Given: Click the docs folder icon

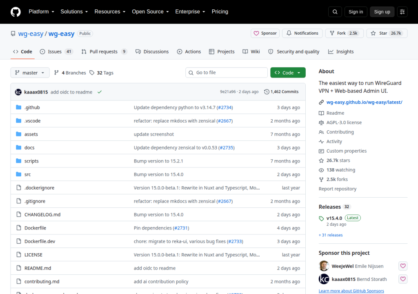Looking at the screenshot, I should 18,147.
